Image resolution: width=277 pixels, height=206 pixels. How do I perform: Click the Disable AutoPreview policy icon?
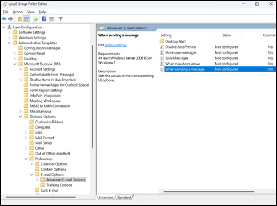point(162,47)
